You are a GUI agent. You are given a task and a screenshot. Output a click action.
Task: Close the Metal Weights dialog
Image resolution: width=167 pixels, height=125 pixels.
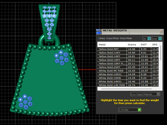(x=161, y=31)
